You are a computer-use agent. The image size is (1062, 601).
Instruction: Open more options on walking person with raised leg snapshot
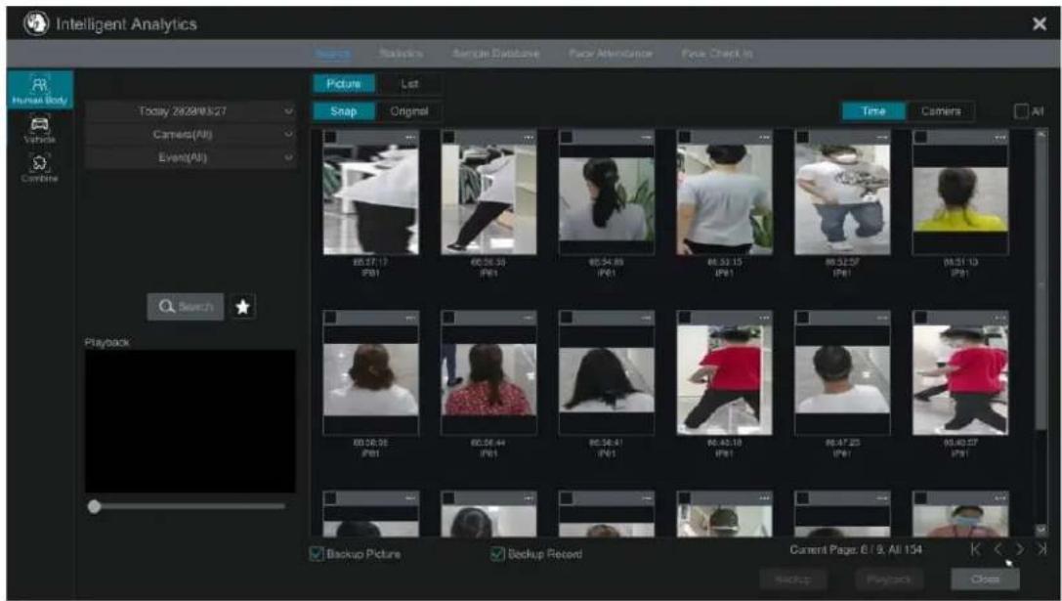[x=529, y=138]
